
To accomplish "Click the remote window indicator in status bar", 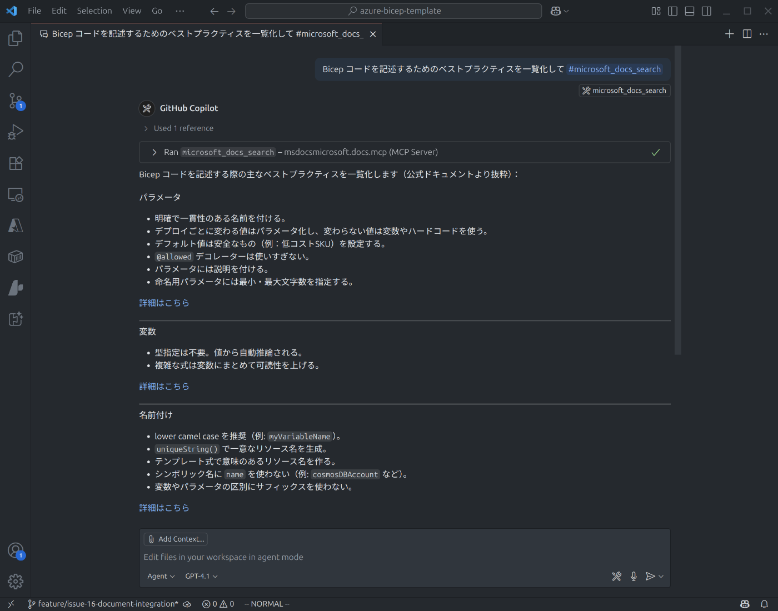I will (x=11, y=604).
